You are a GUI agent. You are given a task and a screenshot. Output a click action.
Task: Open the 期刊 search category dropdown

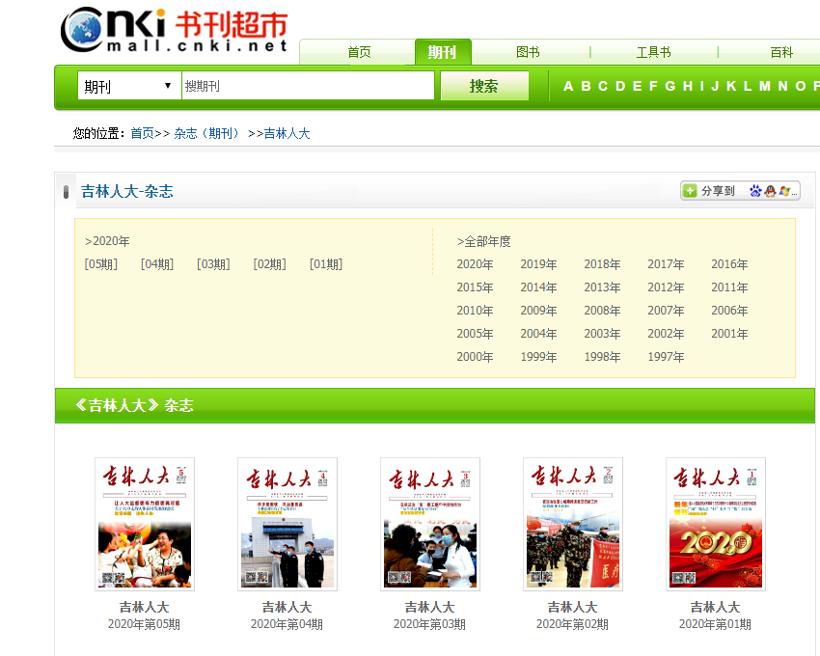coord(129,85)
